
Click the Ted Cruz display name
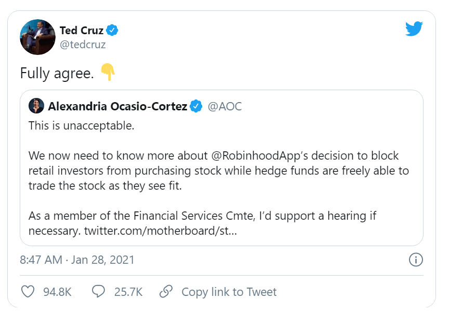(82, 31)
